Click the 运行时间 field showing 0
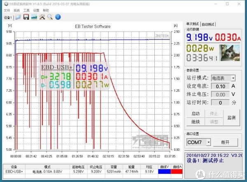Viewport: 247px width, 182px height. 220,103
